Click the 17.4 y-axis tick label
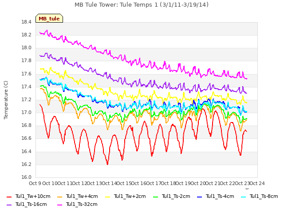Viewport: 284px width, 213px height. (27, 87)
